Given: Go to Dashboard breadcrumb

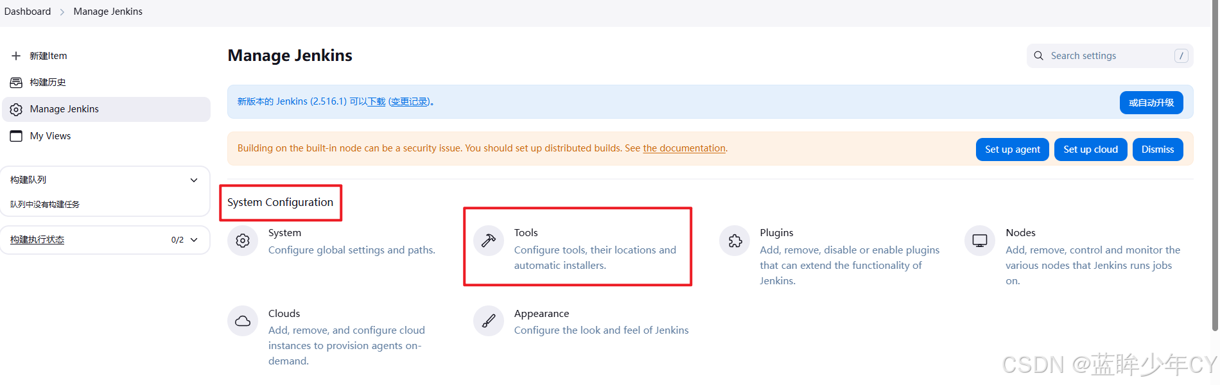Looking at the screenshot, I should click(28, 12).
